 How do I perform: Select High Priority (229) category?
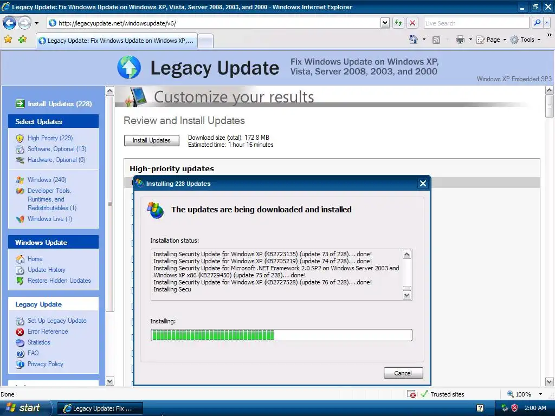click(50, 138)
